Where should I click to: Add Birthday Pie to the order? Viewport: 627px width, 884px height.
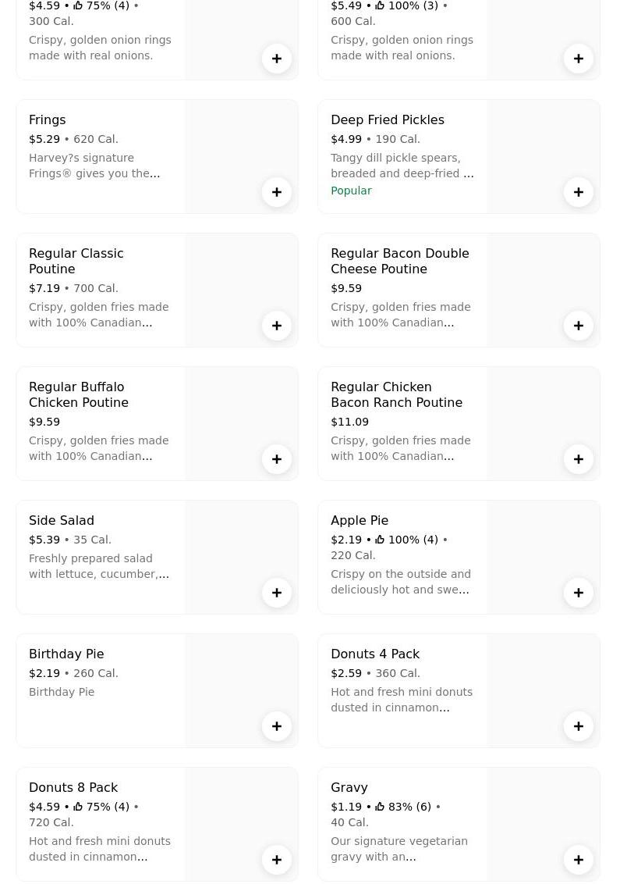point(277,726)
